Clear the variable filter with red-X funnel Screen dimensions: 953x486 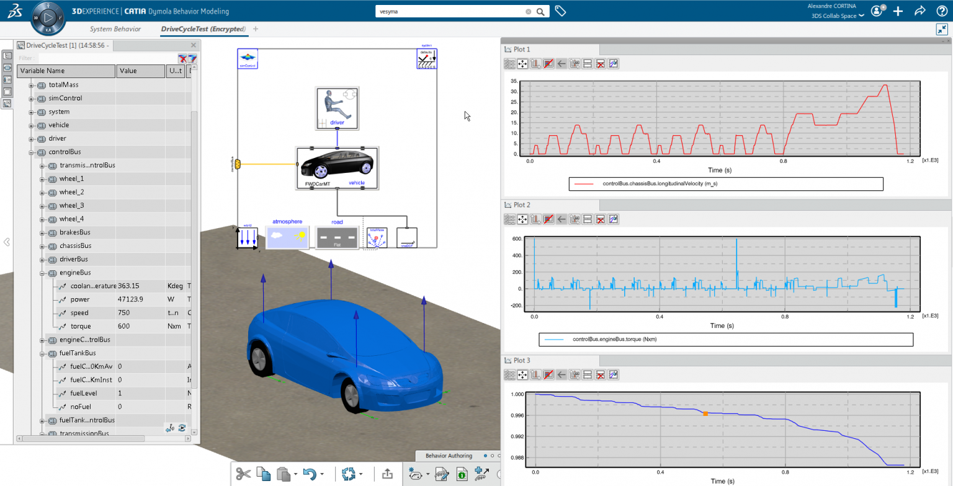point(182,58)
